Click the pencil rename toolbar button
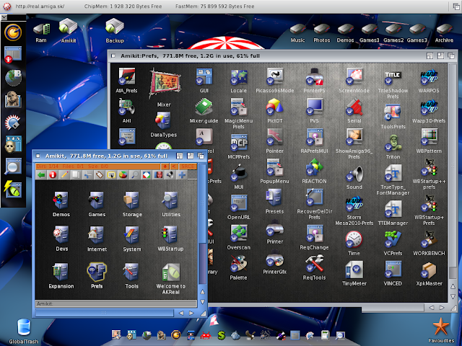462x346 pixels. tap(64, 174)
